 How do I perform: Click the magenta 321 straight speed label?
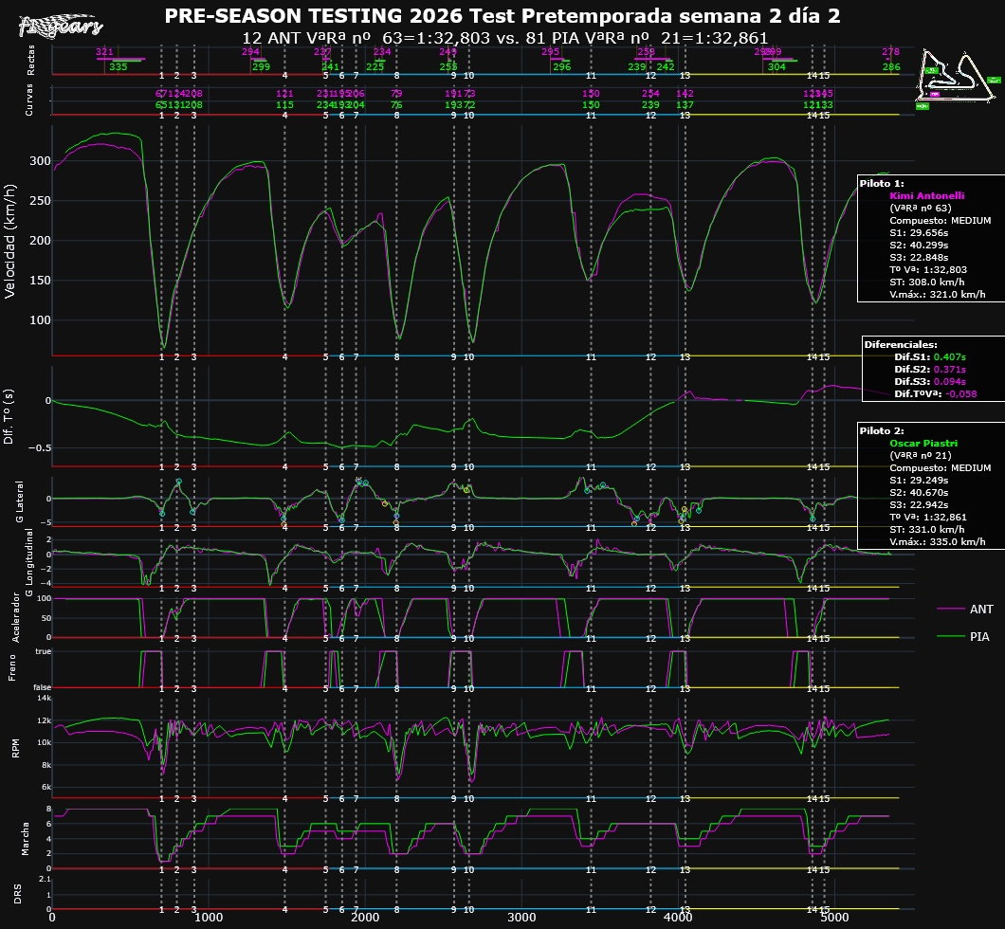104,52
